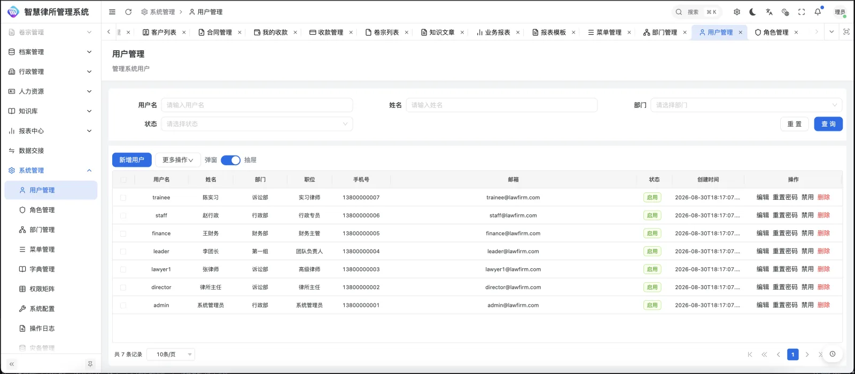Open the 状态 select dropdown
855x374 pixels.
(257, 124)
